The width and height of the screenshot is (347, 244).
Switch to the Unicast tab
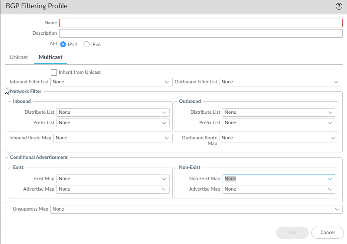[x=19, y=57]
